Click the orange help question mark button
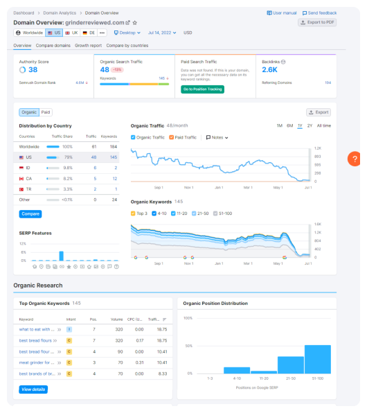Viewport: 367px width, 413px height. 355,159
